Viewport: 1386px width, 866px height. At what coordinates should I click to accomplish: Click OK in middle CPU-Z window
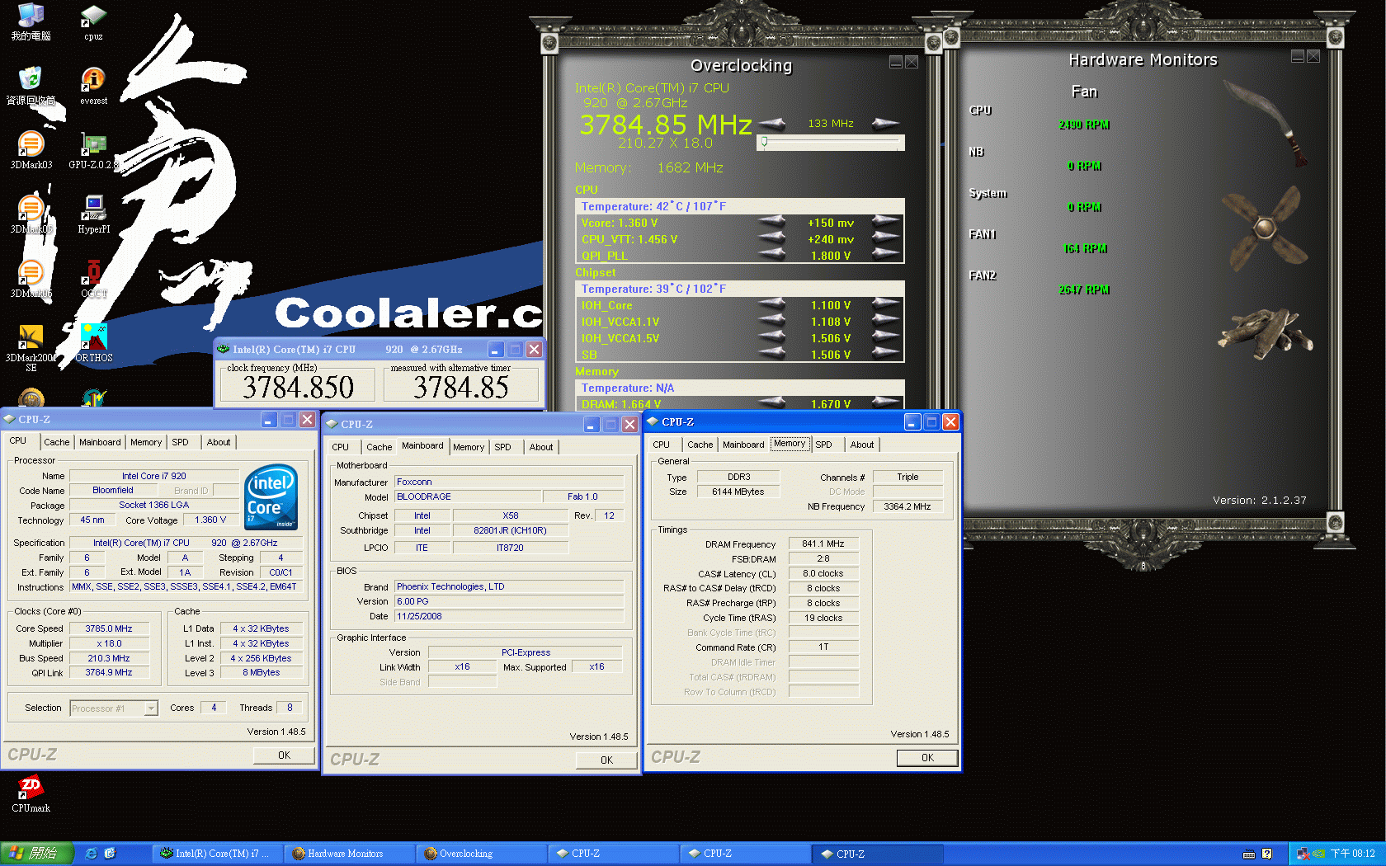tap(606, 760)
